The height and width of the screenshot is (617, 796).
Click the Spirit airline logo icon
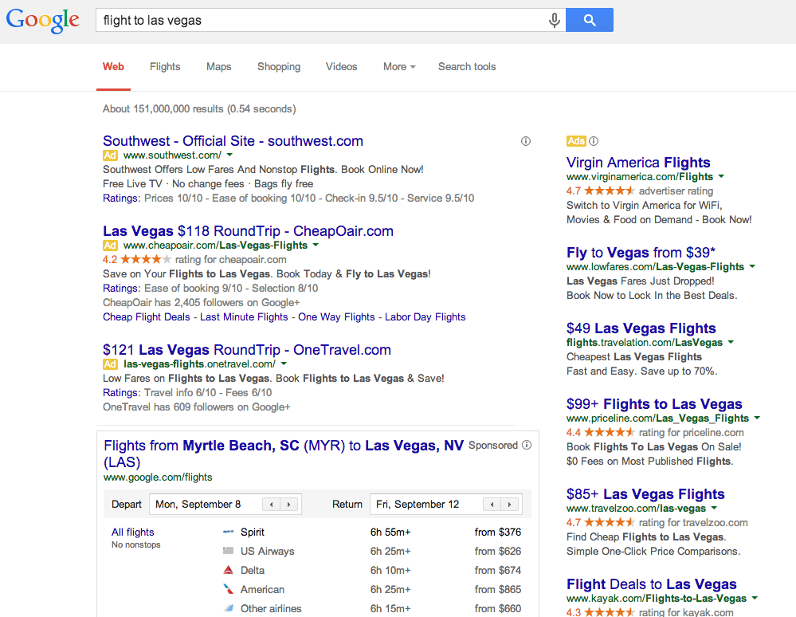coord(229,532)
